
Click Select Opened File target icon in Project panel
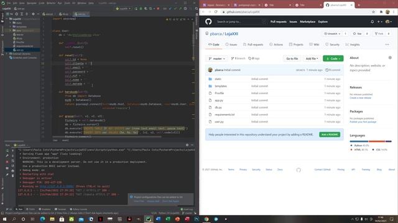(x=17, y=14)
